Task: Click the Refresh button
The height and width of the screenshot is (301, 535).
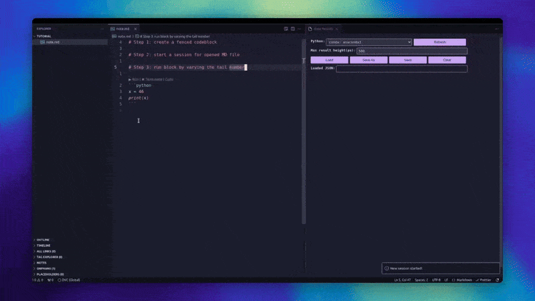Action: pos(440,42)
